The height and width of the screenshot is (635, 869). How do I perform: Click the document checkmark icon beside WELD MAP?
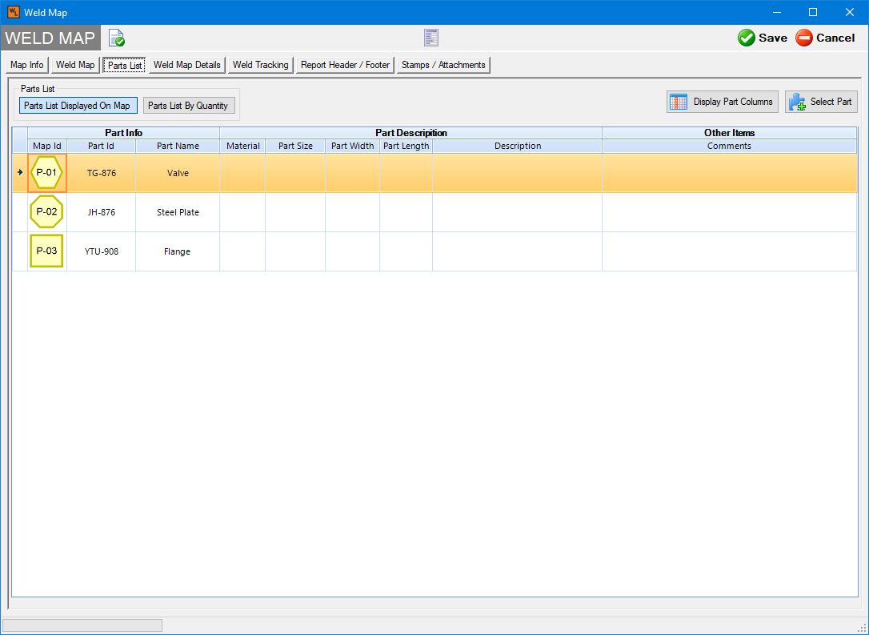pos(117,38)
